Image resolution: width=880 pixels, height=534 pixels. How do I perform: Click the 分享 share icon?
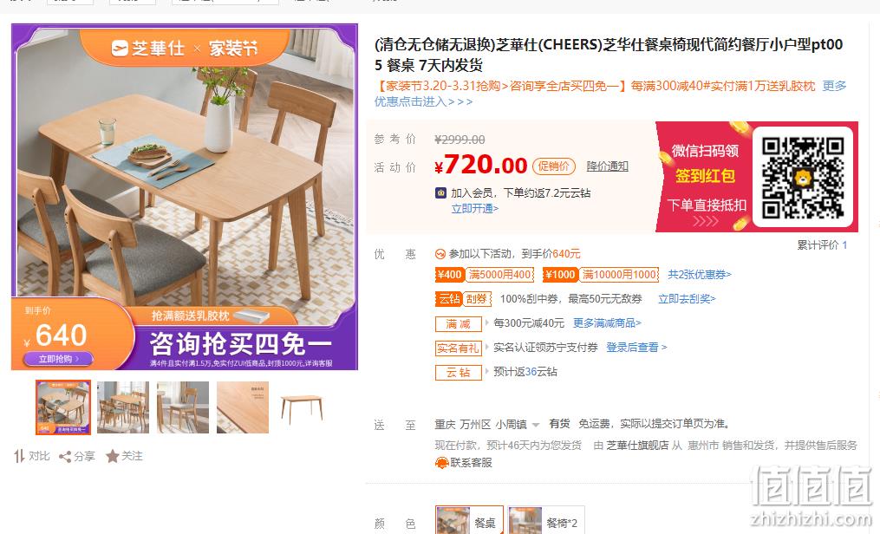[x=65, y=457]
